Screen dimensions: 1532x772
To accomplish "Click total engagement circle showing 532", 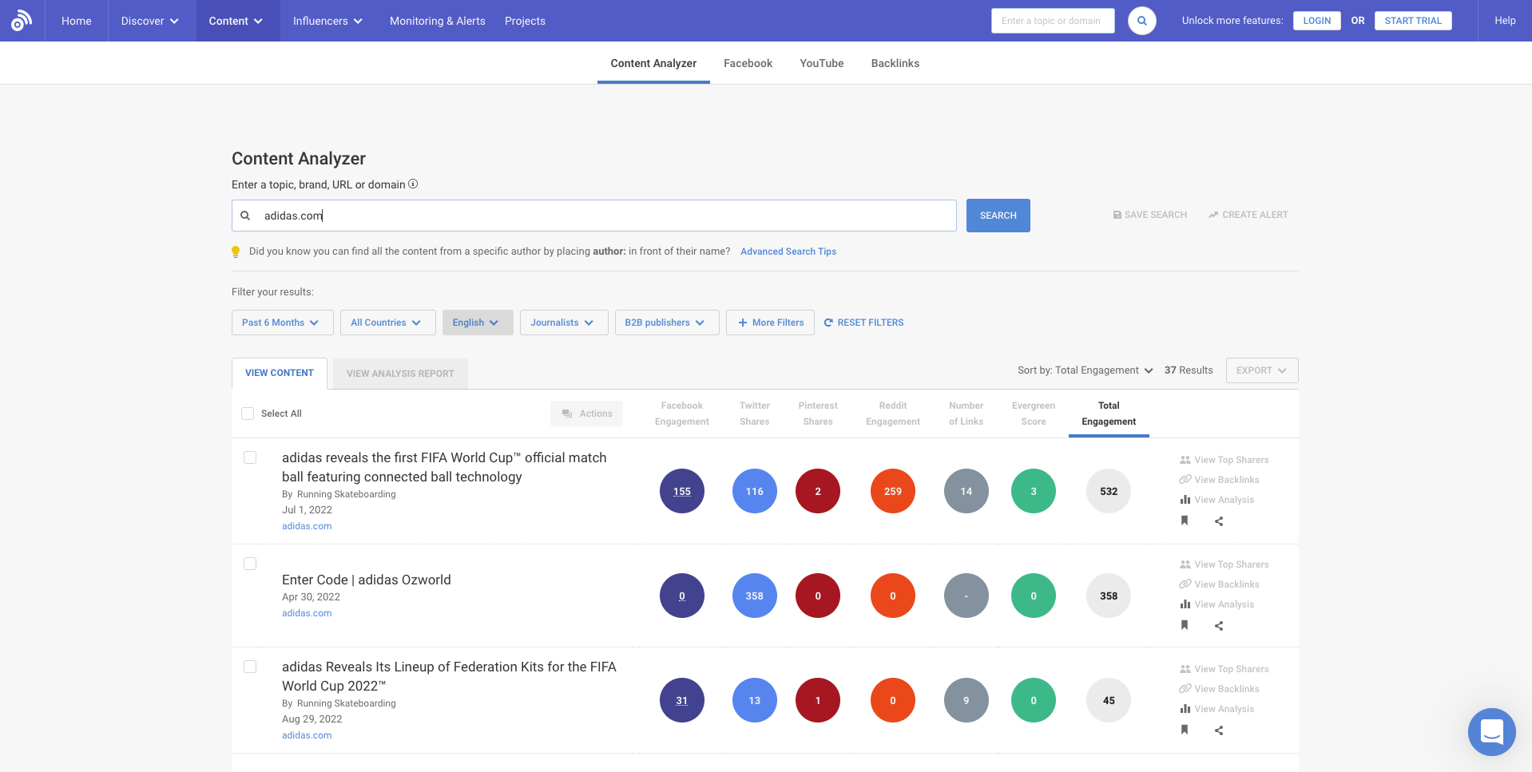I will coord(1109,491).
